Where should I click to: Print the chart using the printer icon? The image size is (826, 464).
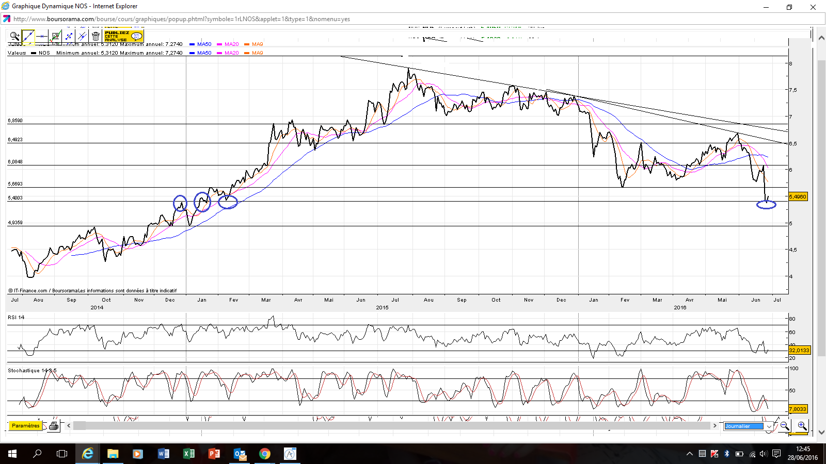click(x=54, y=426)
